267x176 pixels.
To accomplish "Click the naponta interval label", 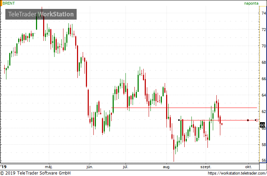I will click(251, 4).
